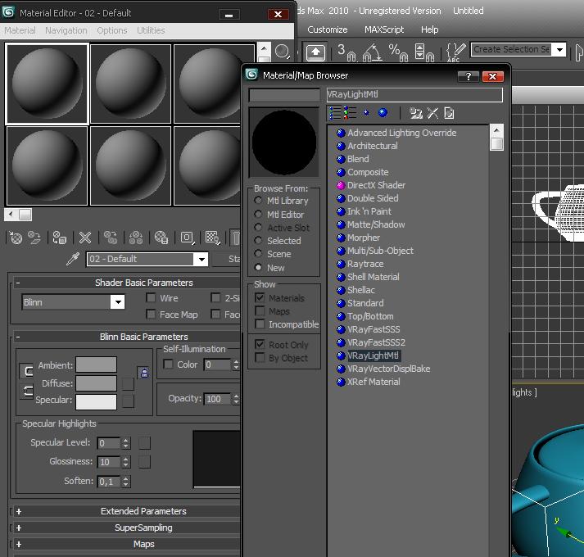Click Opacity value field
The image size is (584, 557).
coord(218,399)
